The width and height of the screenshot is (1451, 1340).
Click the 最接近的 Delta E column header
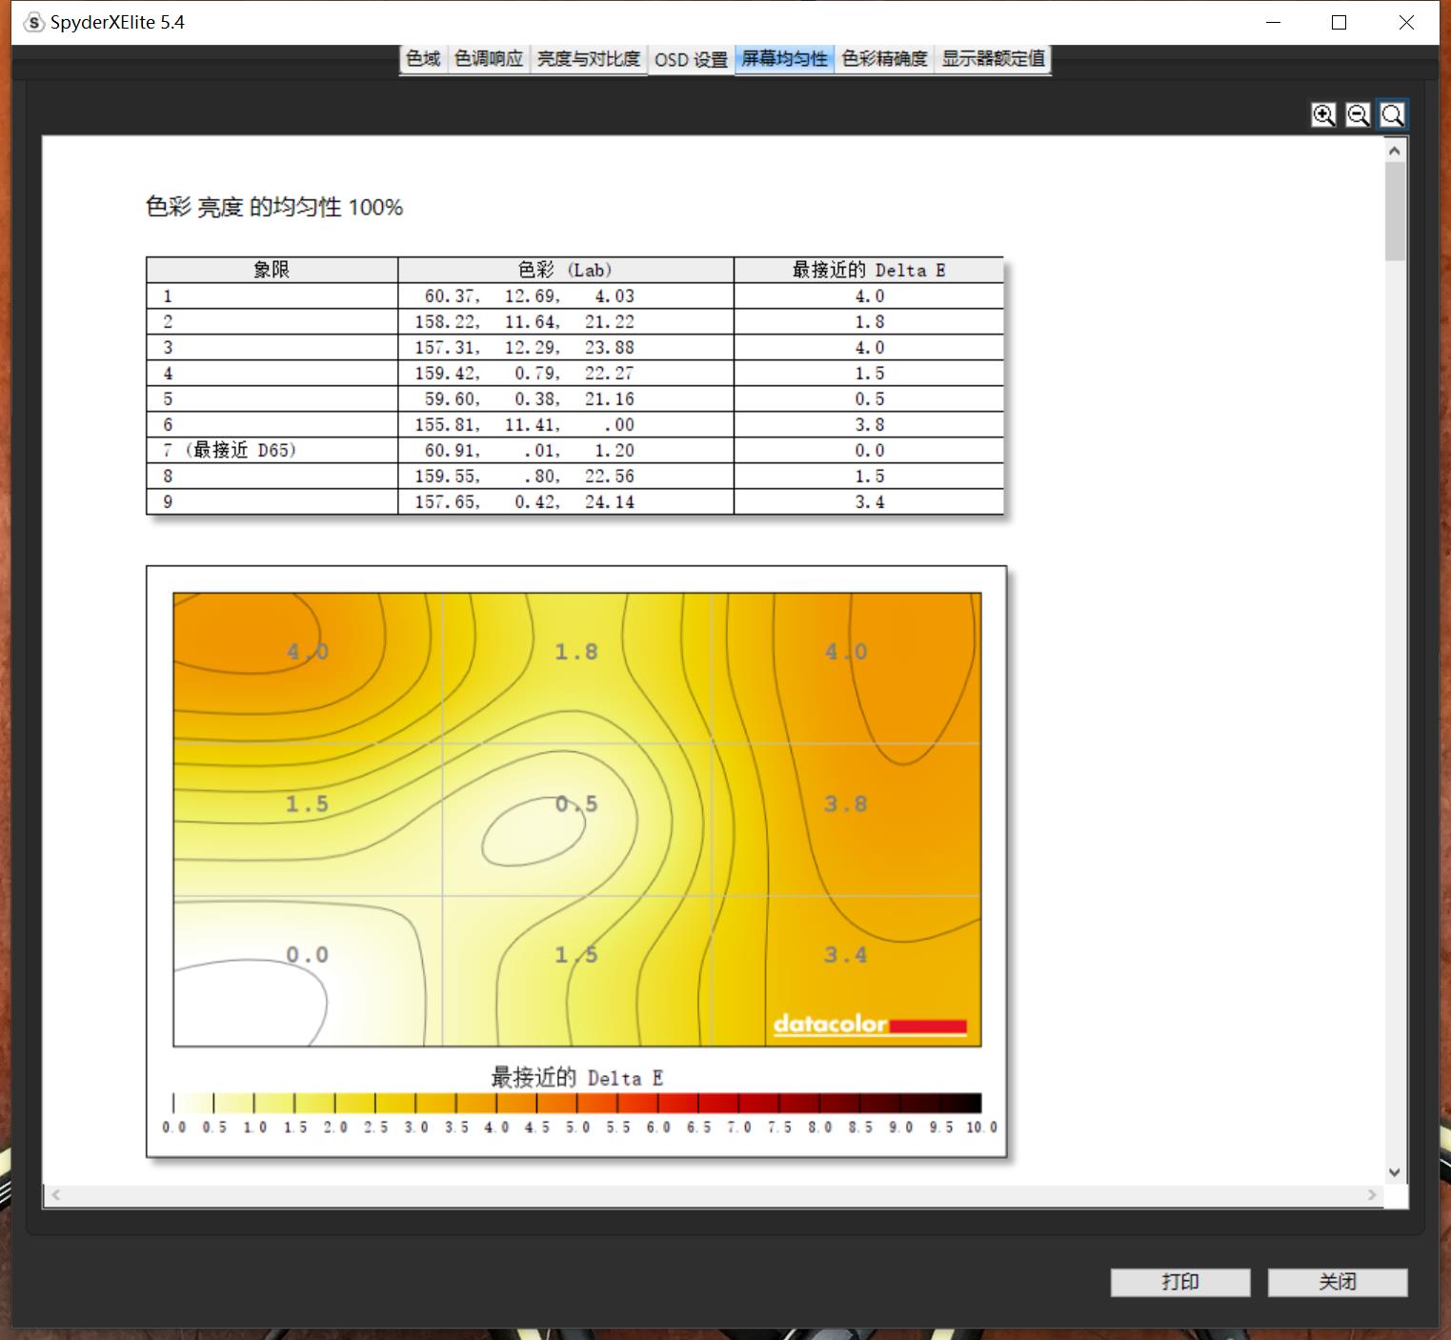(869, 270)
